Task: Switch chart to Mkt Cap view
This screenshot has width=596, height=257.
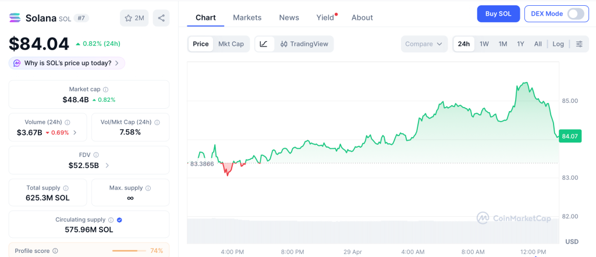Action: pyautogui.click(x=231, y=44)
